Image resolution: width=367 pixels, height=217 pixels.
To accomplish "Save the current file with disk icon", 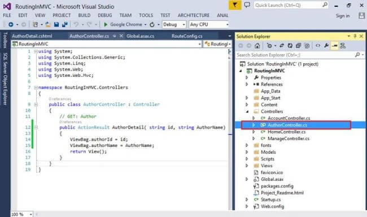I will [56, 24].
